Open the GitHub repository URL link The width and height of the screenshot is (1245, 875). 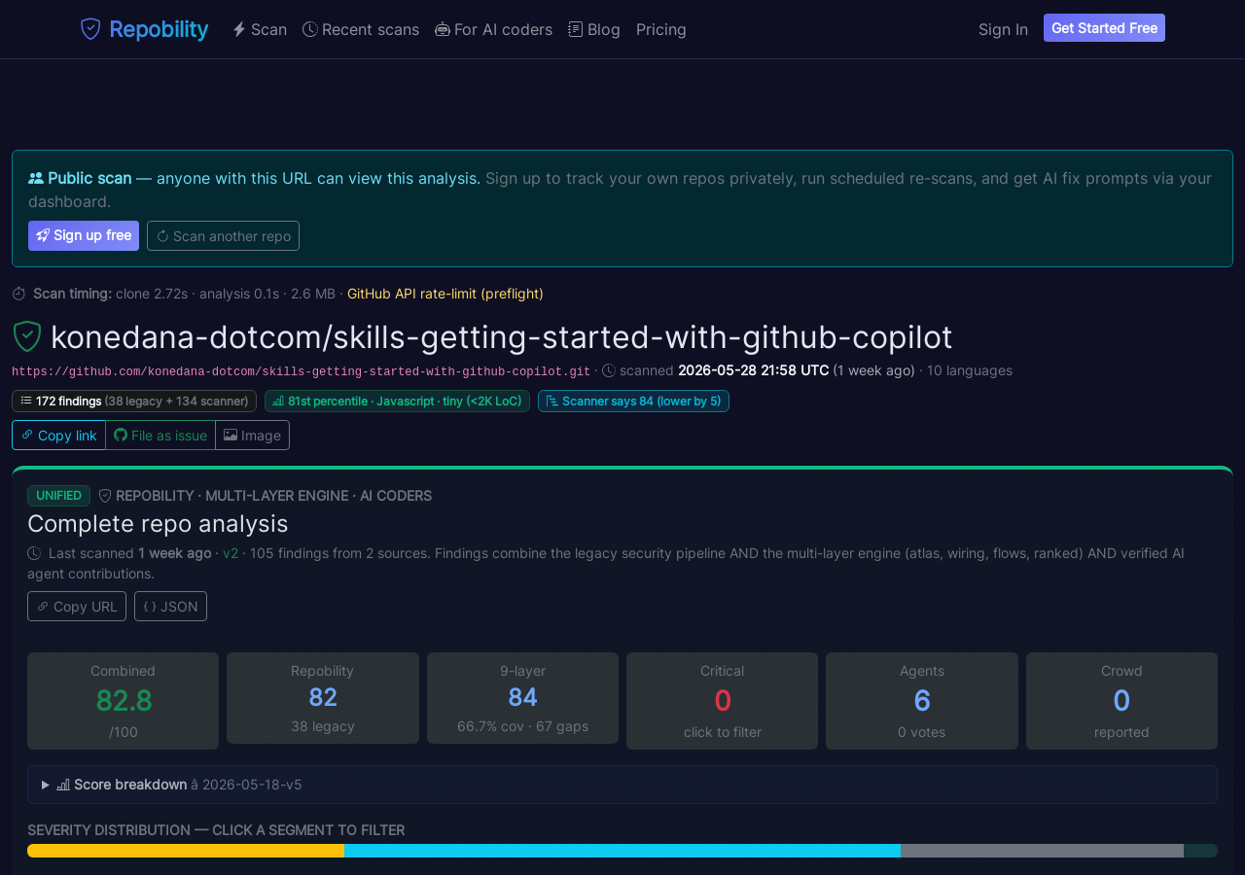pyautogui.click(x=301, y=371)
